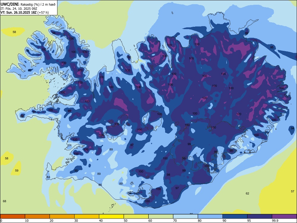
Task: Click the 'UWC/DINI: Rakastig (%) í 2 m hæð' title
Action: pos(28,4)
